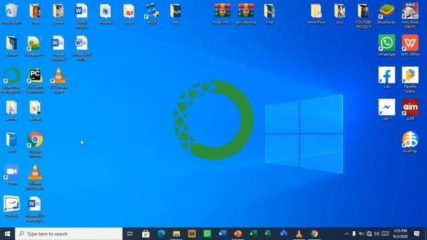Open WhatsApp from the taskbar

pyautogui.click(x=207, y=234)
